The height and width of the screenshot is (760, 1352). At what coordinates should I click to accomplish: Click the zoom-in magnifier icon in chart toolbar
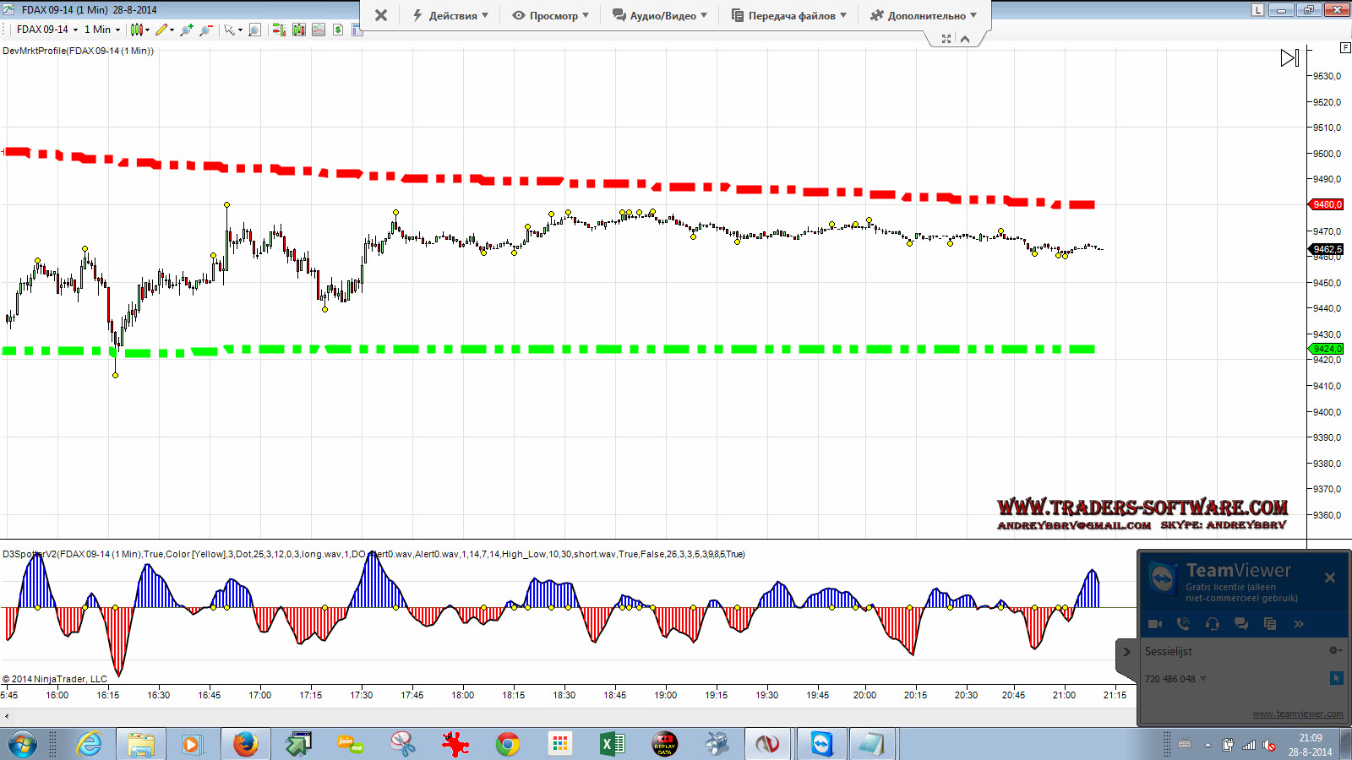click(x=186, y=30)
